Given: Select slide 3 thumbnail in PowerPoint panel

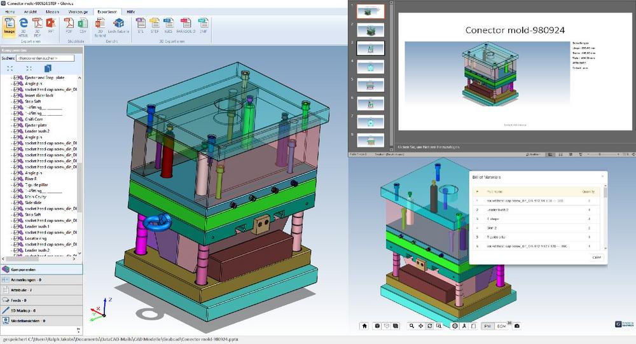Looking at the screenshot, I should click(370, 48).
